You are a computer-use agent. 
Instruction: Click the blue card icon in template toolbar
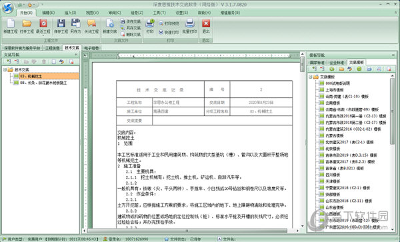click(369, 69)
